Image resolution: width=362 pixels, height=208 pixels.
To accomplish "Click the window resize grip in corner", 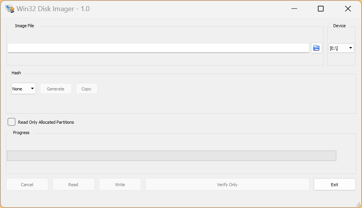I will [358, 204].
